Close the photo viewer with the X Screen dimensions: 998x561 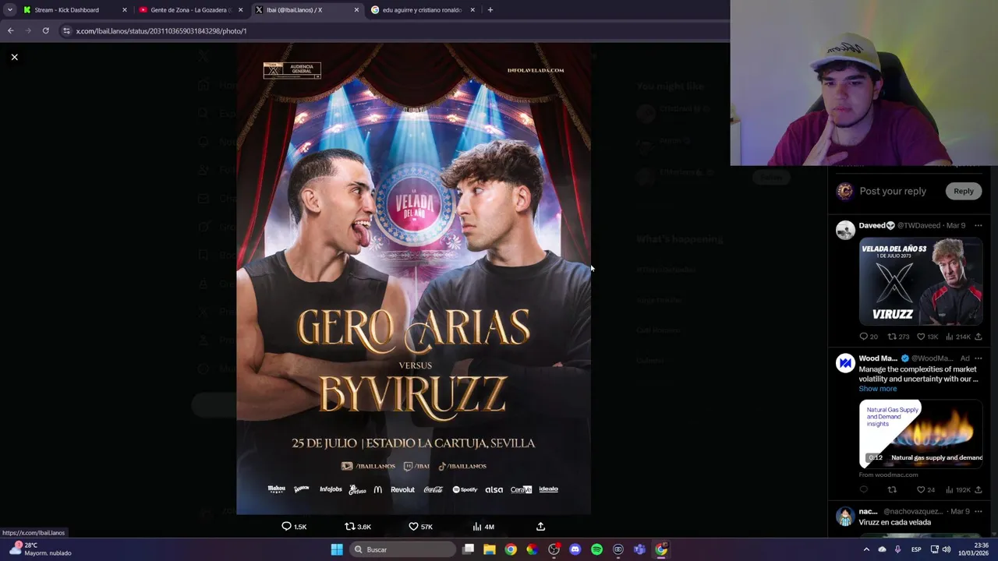pos(14,57)
